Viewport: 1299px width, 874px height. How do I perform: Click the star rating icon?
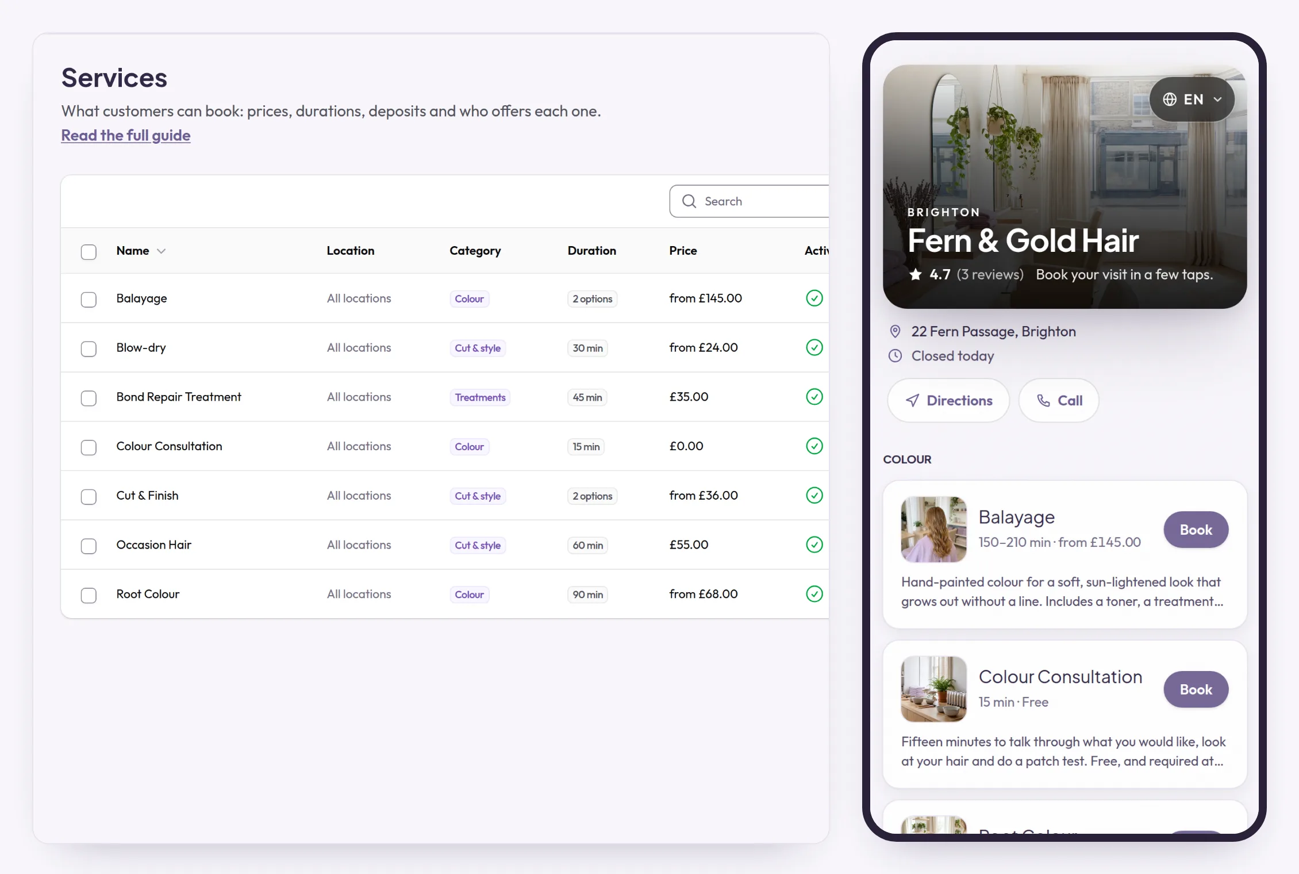tap(916, 274)
